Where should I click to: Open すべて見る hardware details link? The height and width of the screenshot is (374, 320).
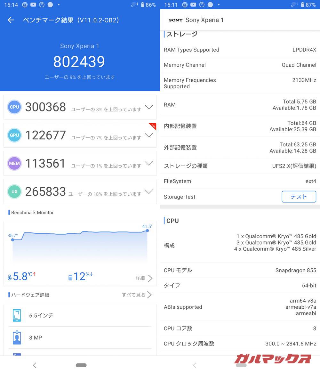[x=137, y=295]
